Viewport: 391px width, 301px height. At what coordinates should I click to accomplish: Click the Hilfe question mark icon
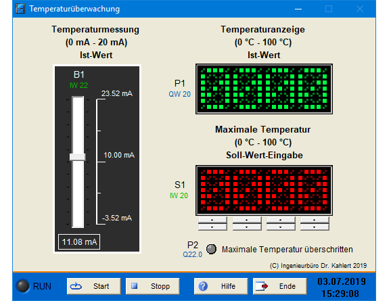click(x=203, y=286)
